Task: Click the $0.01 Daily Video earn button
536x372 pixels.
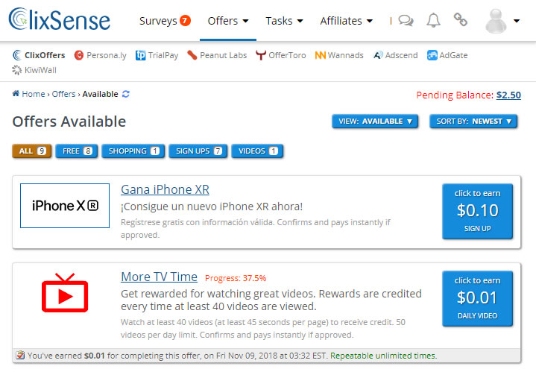Action: (x=477, y=298)
